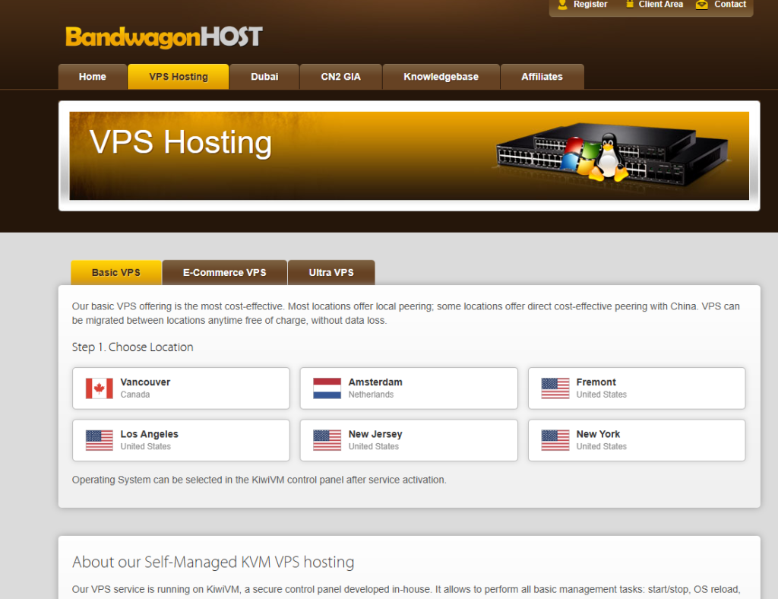The height and width of the screenshot is (599, 778).
Task: Click the US flag for Los Angeles
Action: pos(100,440)
